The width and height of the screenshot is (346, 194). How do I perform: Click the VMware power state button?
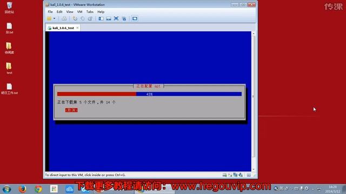tap(49, 19)
